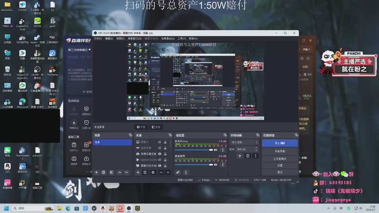Screen dimensions: 379x213
Task: Toggle visibility eye for 图像幻灯片放映 source
Action: click(160, 166)
